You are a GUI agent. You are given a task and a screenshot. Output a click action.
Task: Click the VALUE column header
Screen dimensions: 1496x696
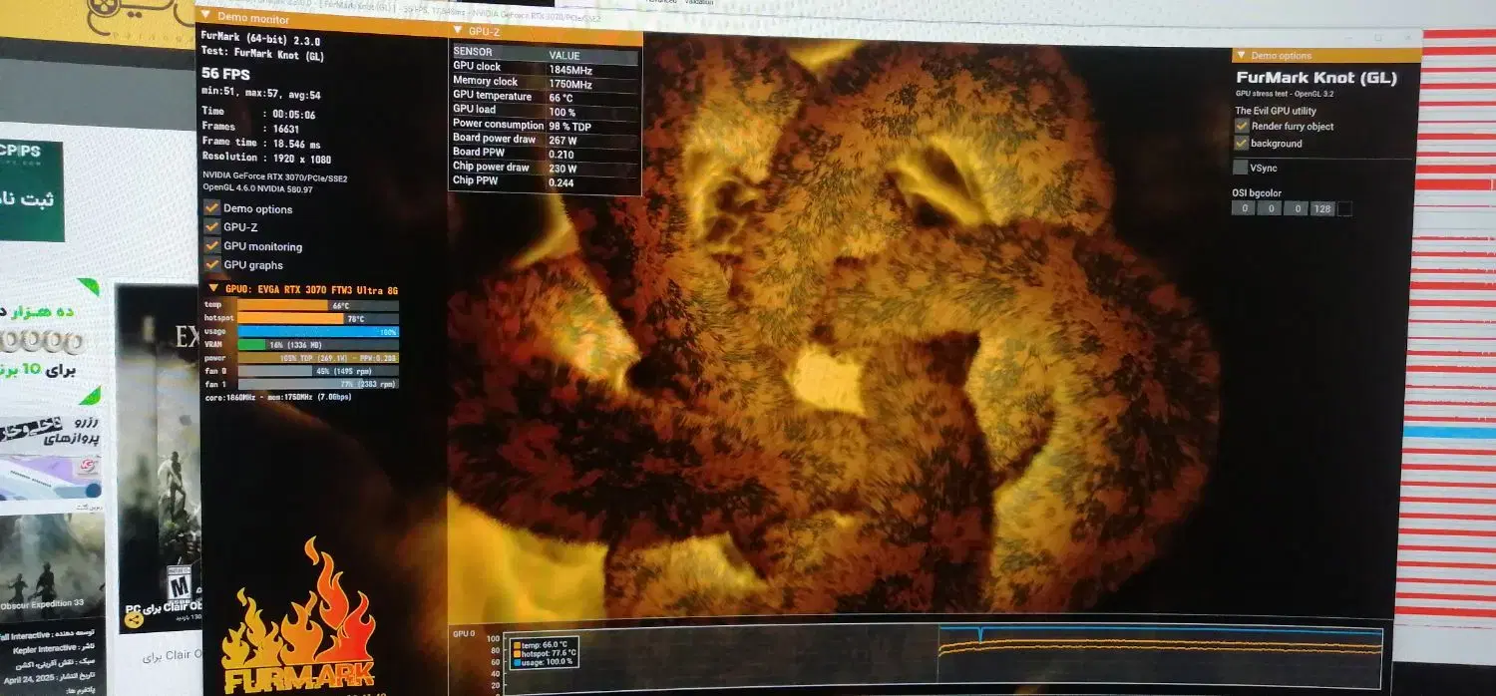point(564,55)
